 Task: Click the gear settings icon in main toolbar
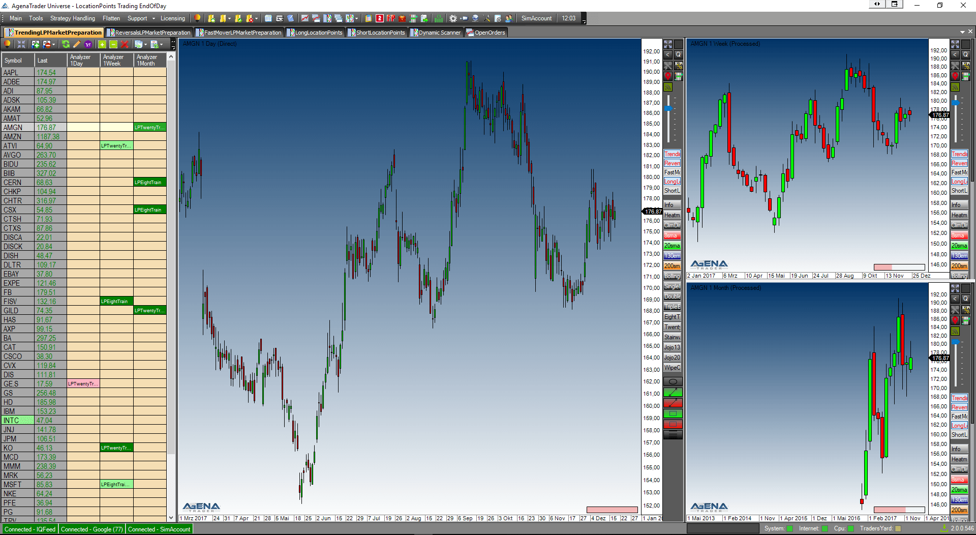(x=453, y=18)
